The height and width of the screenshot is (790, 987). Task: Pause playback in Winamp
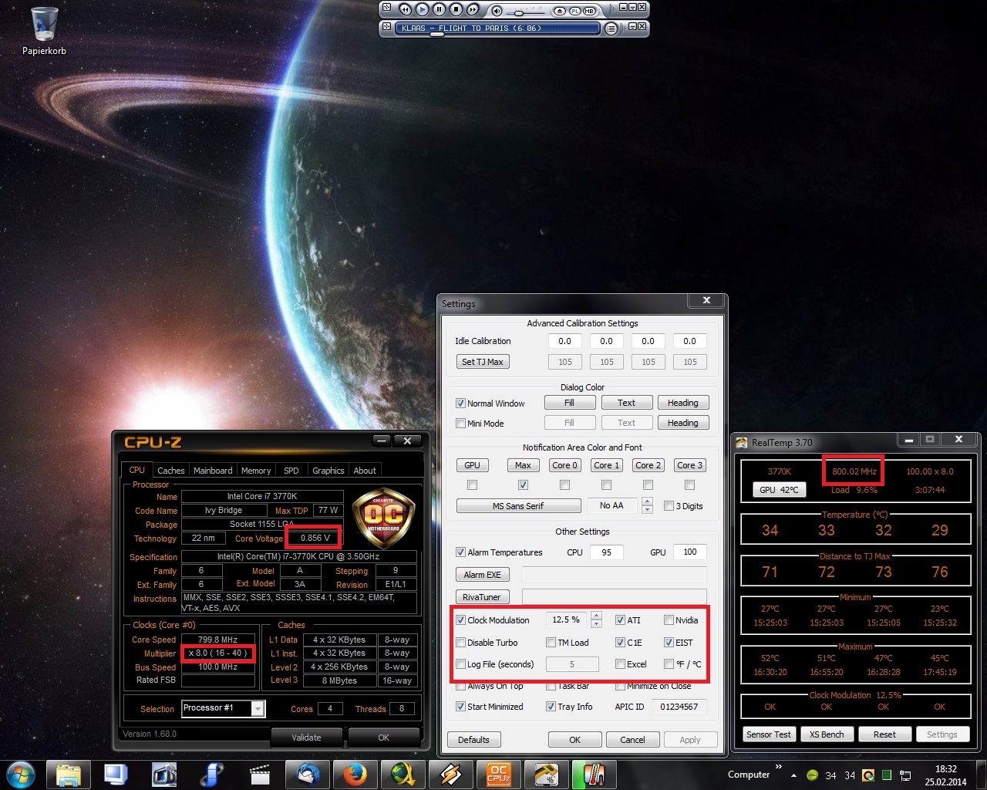[439, 9]
